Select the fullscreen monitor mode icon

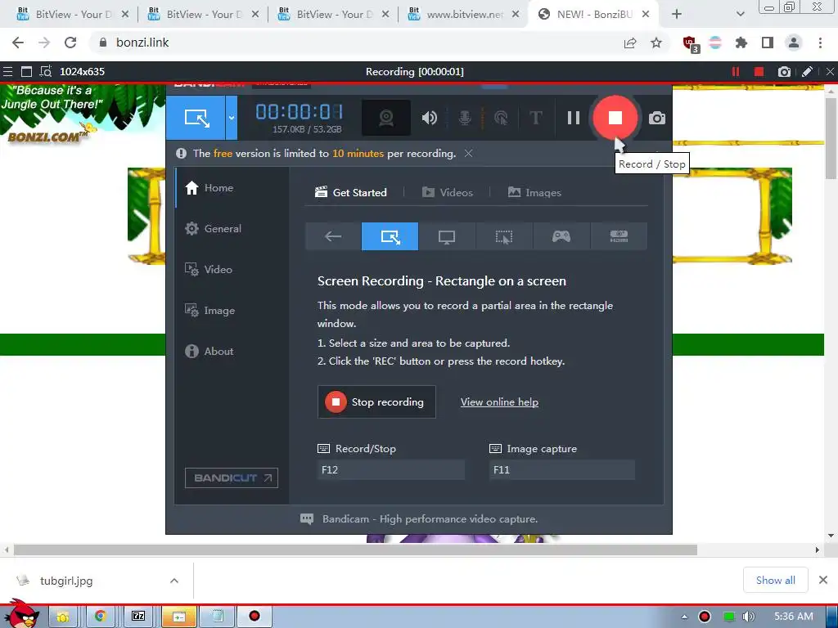[x=447, y=236]
